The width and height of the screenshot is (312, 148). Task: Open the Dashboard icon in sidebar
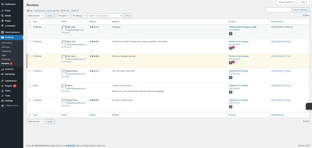click(2, 4)
